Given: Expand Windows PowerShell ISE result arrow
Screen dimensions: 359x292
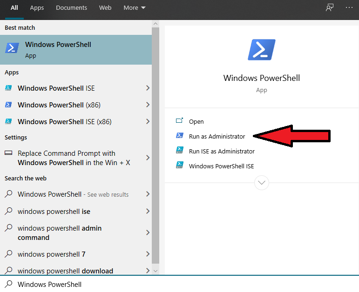Looking at the screenshot, I should 148,88.
